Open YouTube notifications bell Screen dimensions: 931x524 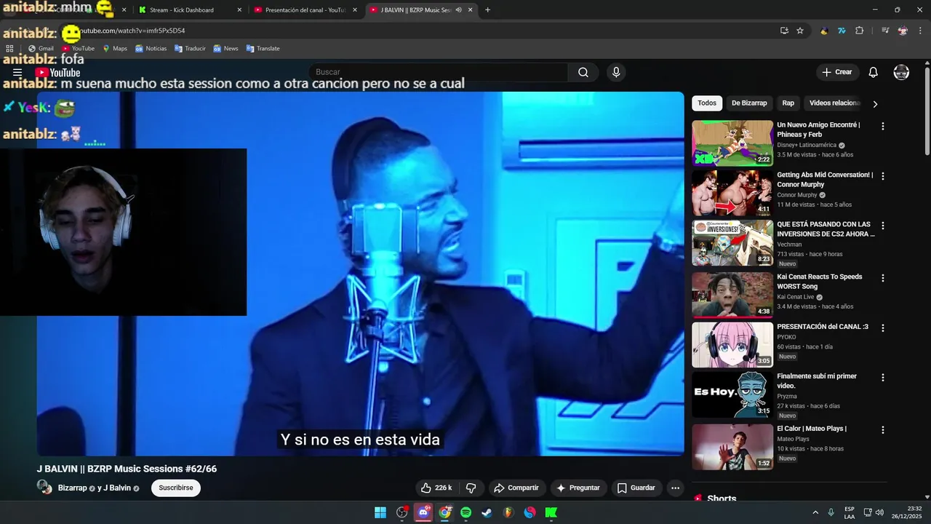[874, 72]
